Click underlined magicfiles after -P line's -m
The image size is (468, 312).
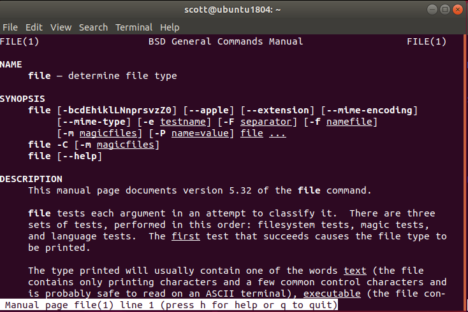pyautogui.click(x=108, y=133)
